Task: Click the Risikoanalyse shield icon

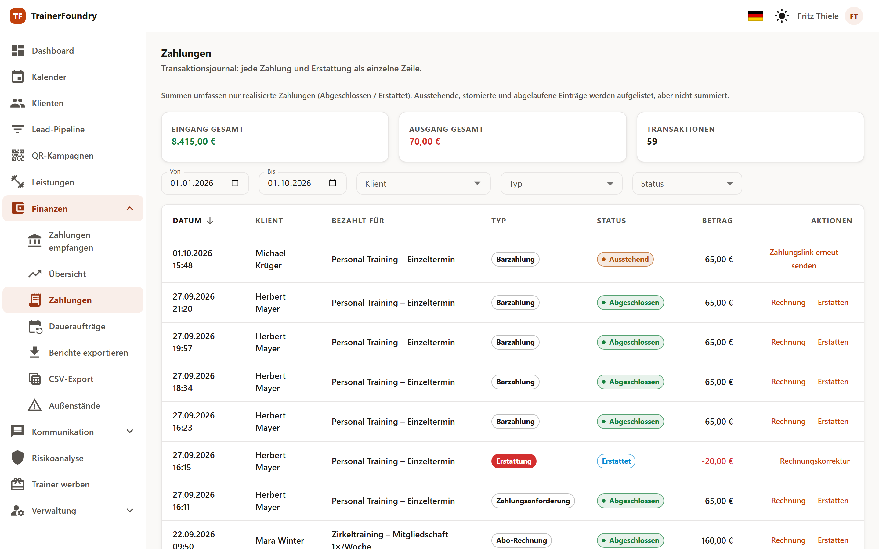Action: pos(17,458)
